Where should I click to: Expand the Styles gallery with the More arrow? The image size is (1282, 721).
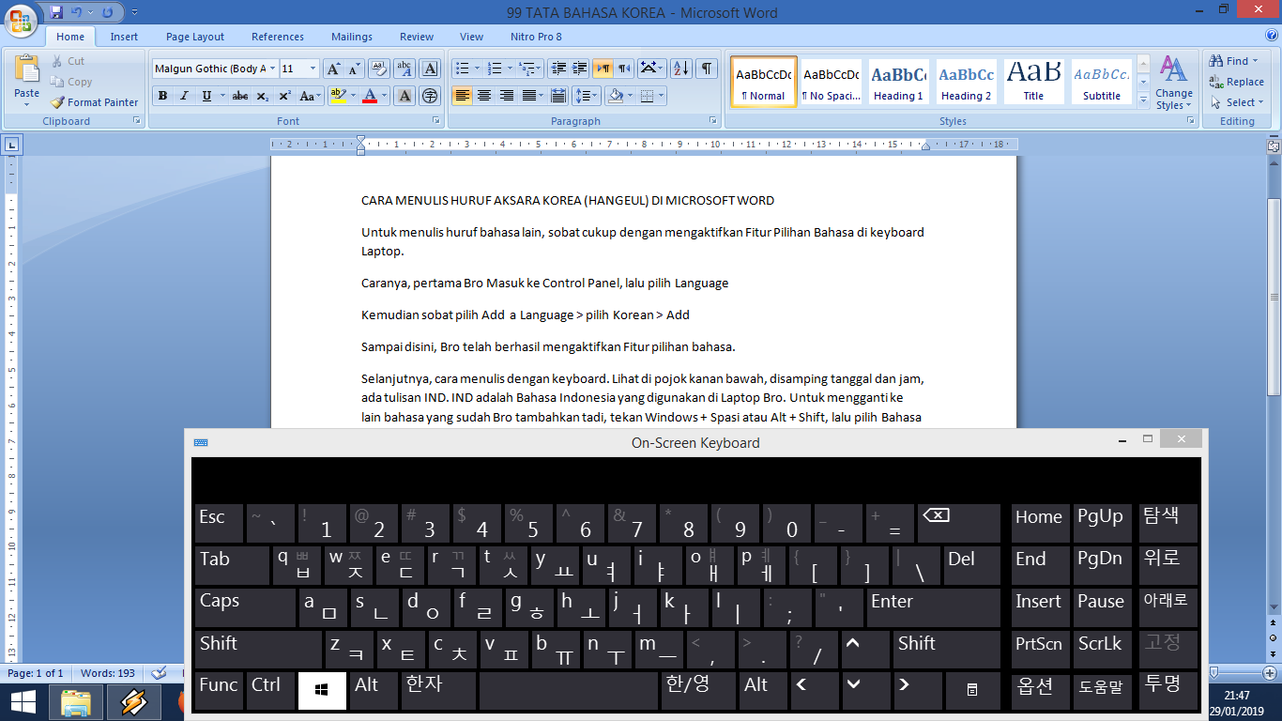point(1143,100)
